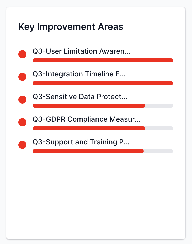The height and width of the screenshot is (244, 192).
Task: Click gray unfilled end of GDPR Compliance bar
Action: tap(159, 128)
